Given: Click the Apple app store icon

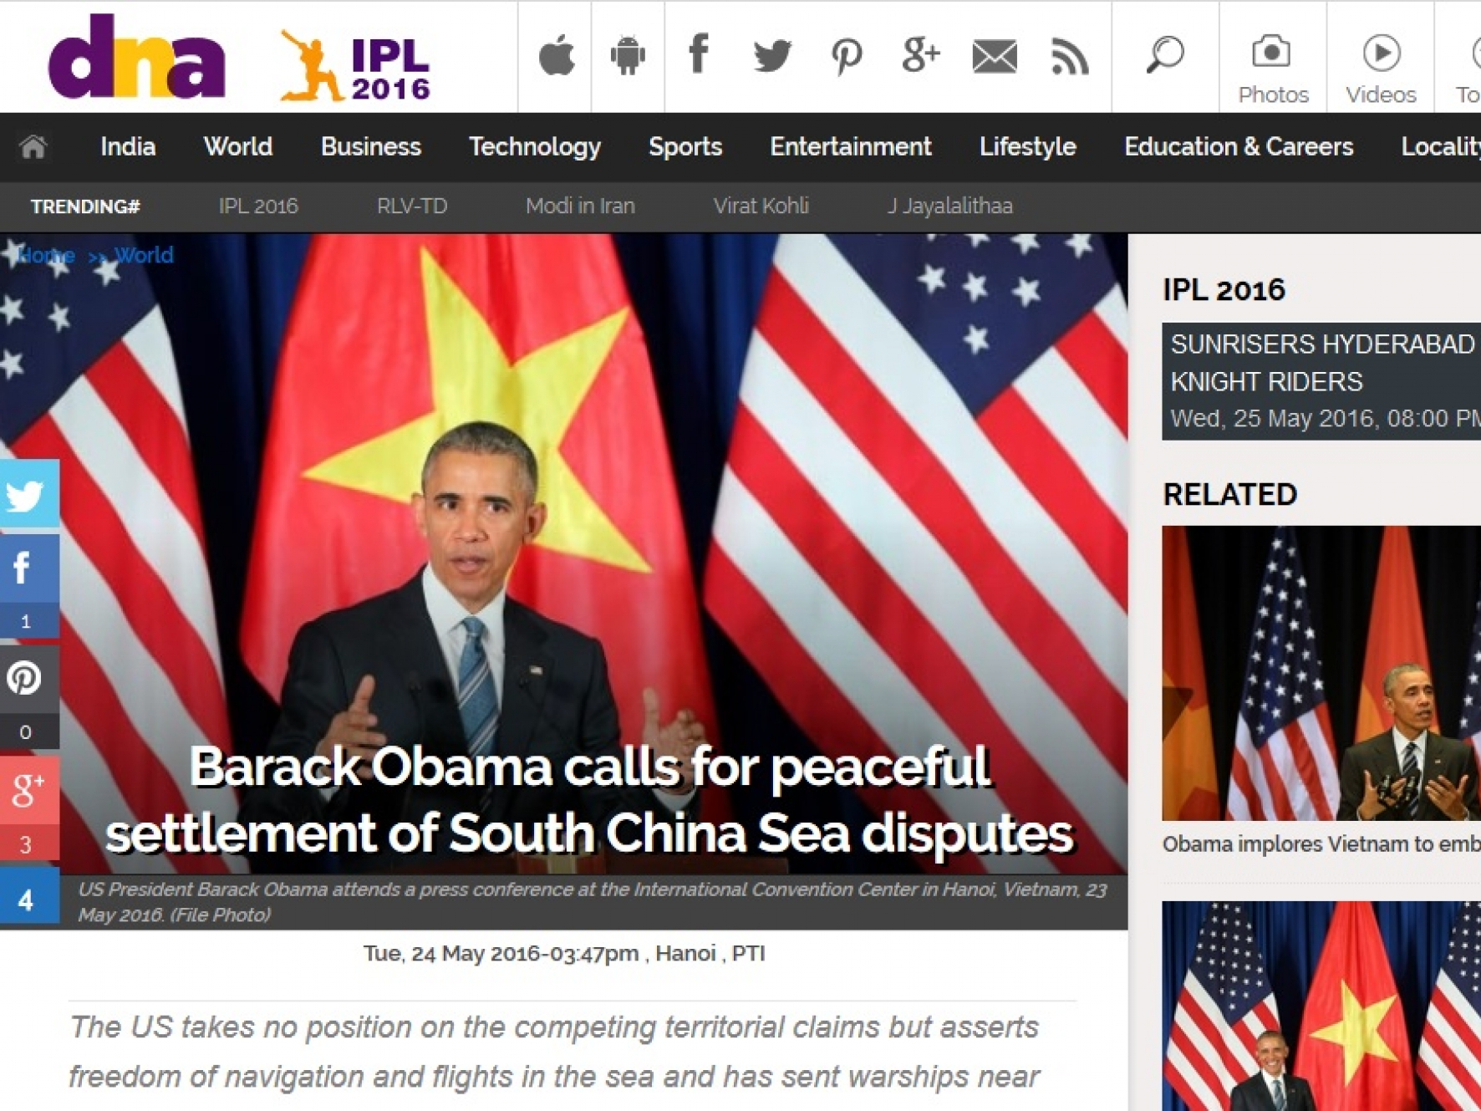Looking at the screenshot, I should (x=557, y=55).
